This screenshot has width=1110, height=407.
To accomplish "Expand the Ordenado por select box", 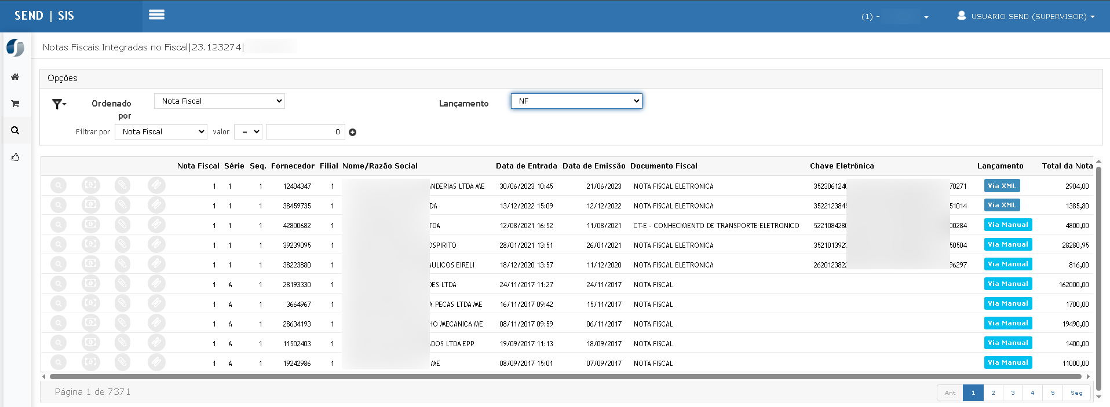I will pyautogui.click(x=219, y=101).
